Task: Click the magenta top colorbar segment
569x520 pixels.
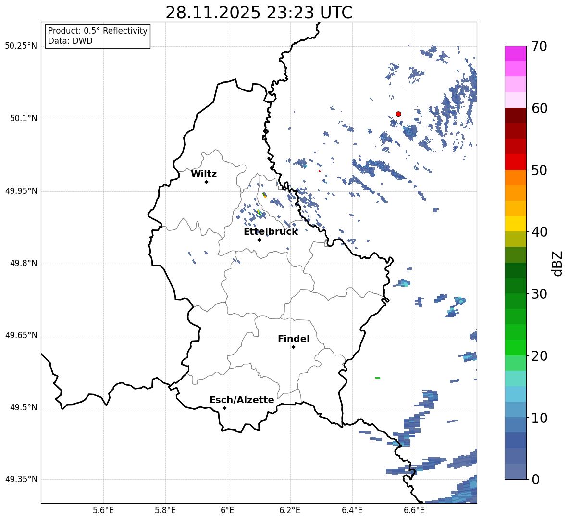Action: [515, 53]
